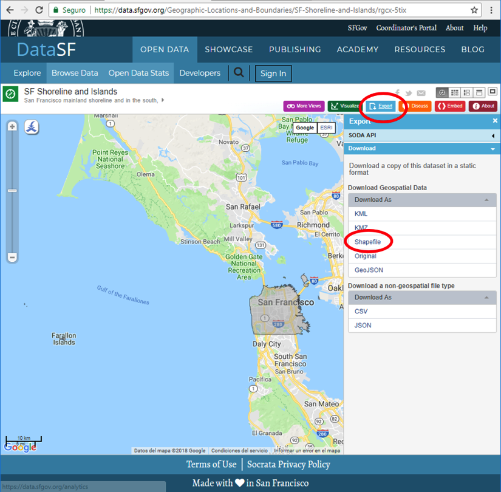Collapse non-geospatial Download As list
The height and width of the screenshot is (492, 501).
422,297
